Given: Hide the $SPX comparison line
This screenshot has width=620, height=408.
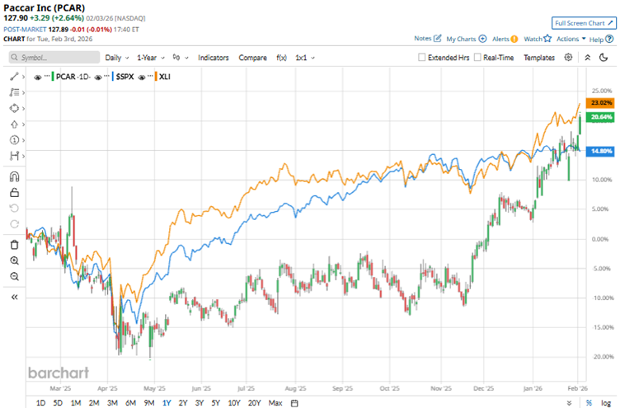Looking at the screenshot, I should click(x=101, y=76).
